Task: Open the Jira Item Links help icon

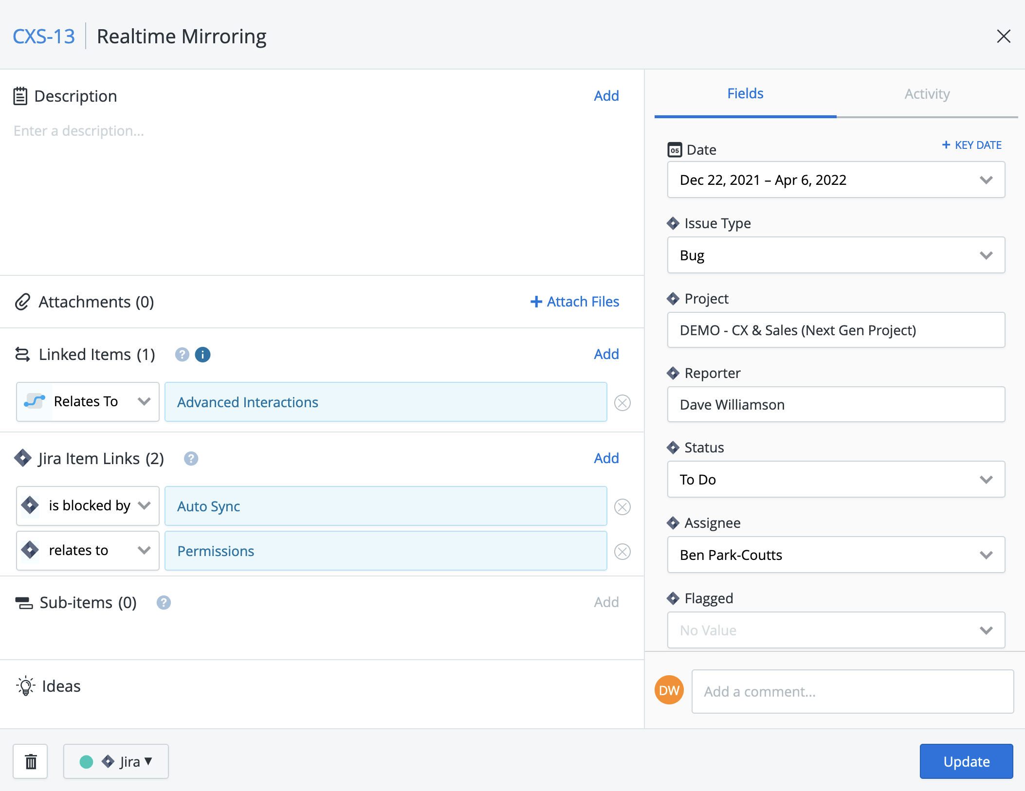Action: [x=191, y=459]
